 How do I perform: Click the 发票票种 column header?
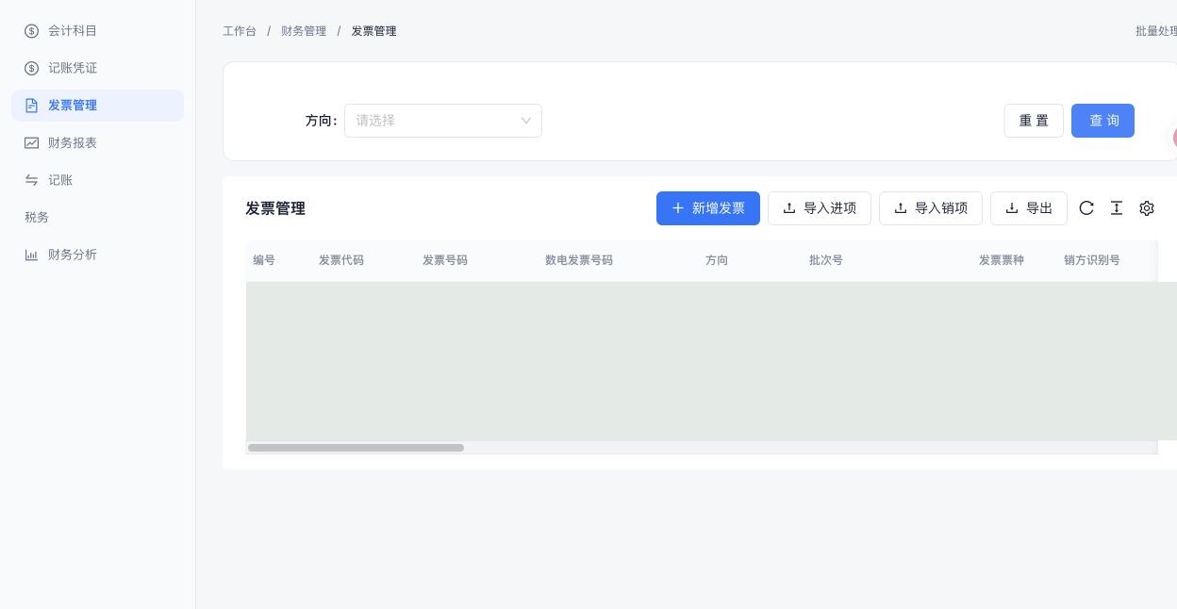[x=1002, y=260]
